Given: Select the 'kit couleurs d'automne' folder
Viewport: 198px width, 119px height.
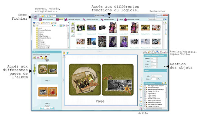Looking at the screenshot, I should (44, 30).
